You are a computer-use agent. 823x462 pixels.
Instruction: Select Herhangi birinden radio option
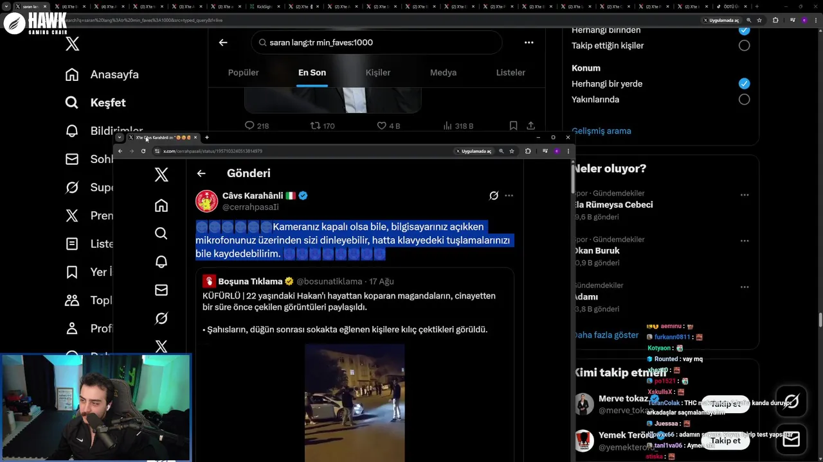pyautogui.click(x=744, y=30)
